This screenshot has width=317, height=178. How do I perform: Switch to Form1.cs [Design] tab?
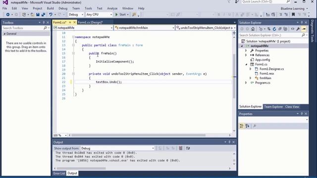(x=90, y=22)
